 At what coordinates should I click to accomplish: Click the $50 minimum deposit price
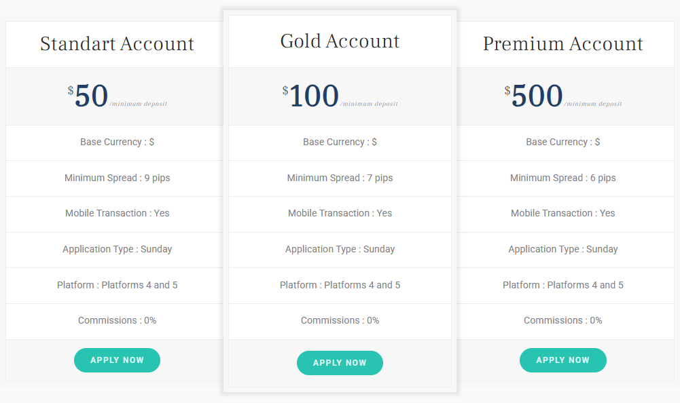point(92,96)
